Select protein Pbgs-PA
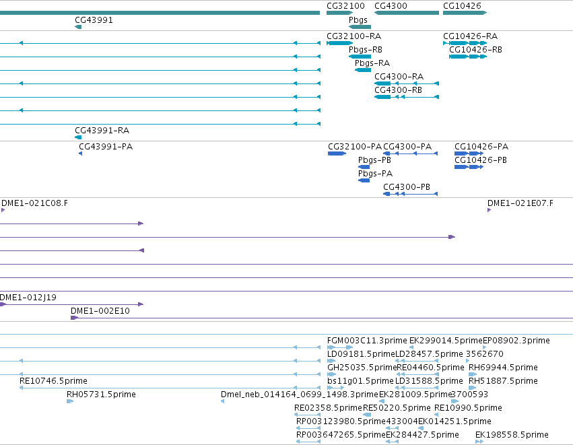The width and height of the screenshot is (573, 445). 364,180
